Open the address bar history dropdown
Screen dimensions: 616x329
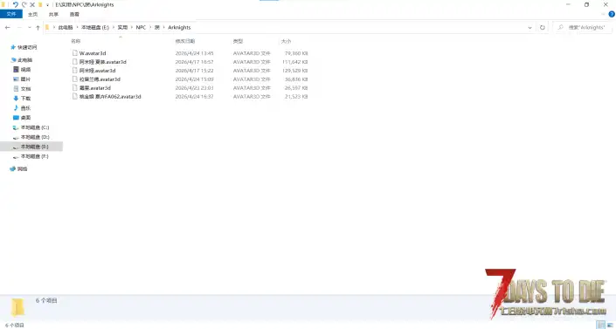click(529, 27)
